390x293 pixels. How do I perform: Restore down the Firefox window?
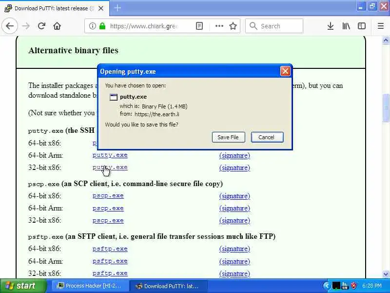372,6
